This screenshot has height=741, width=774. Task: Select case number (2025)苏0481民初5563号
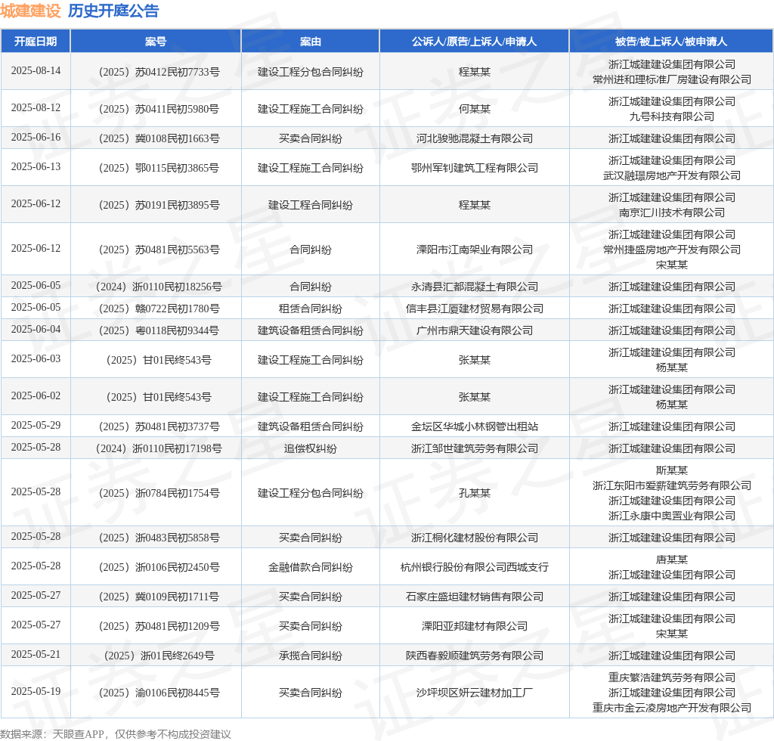[159, 250]
